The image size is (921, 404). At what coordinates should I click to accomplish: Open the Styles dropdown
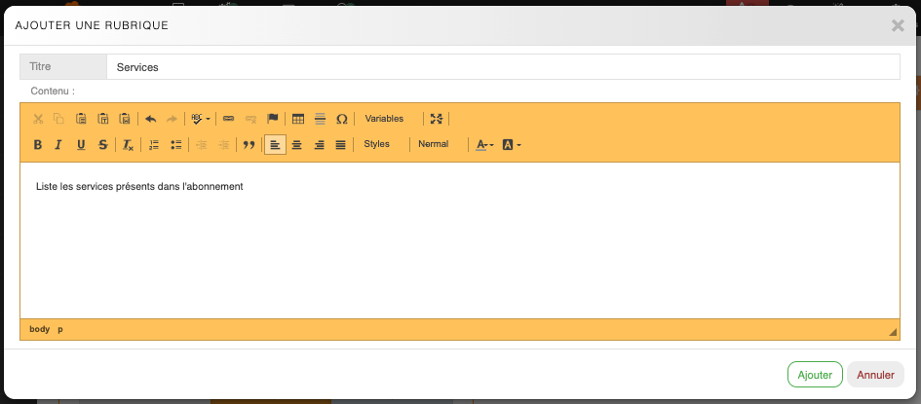click(377, 144)
